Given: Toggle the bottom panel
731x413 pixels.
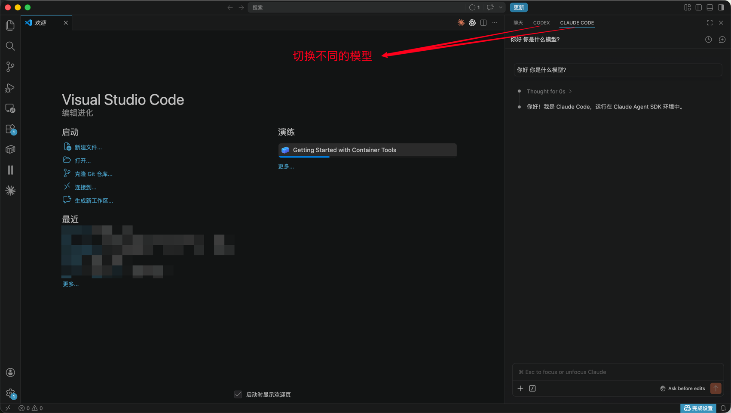Looking at the screenshot, I should (710, 7).
